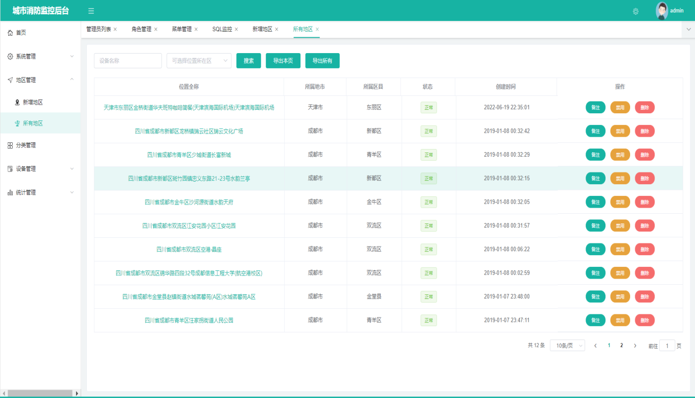Click previous page arrow in pagination
The width and height of the screenshot is (695, 398).
click(x=595, y=345)
